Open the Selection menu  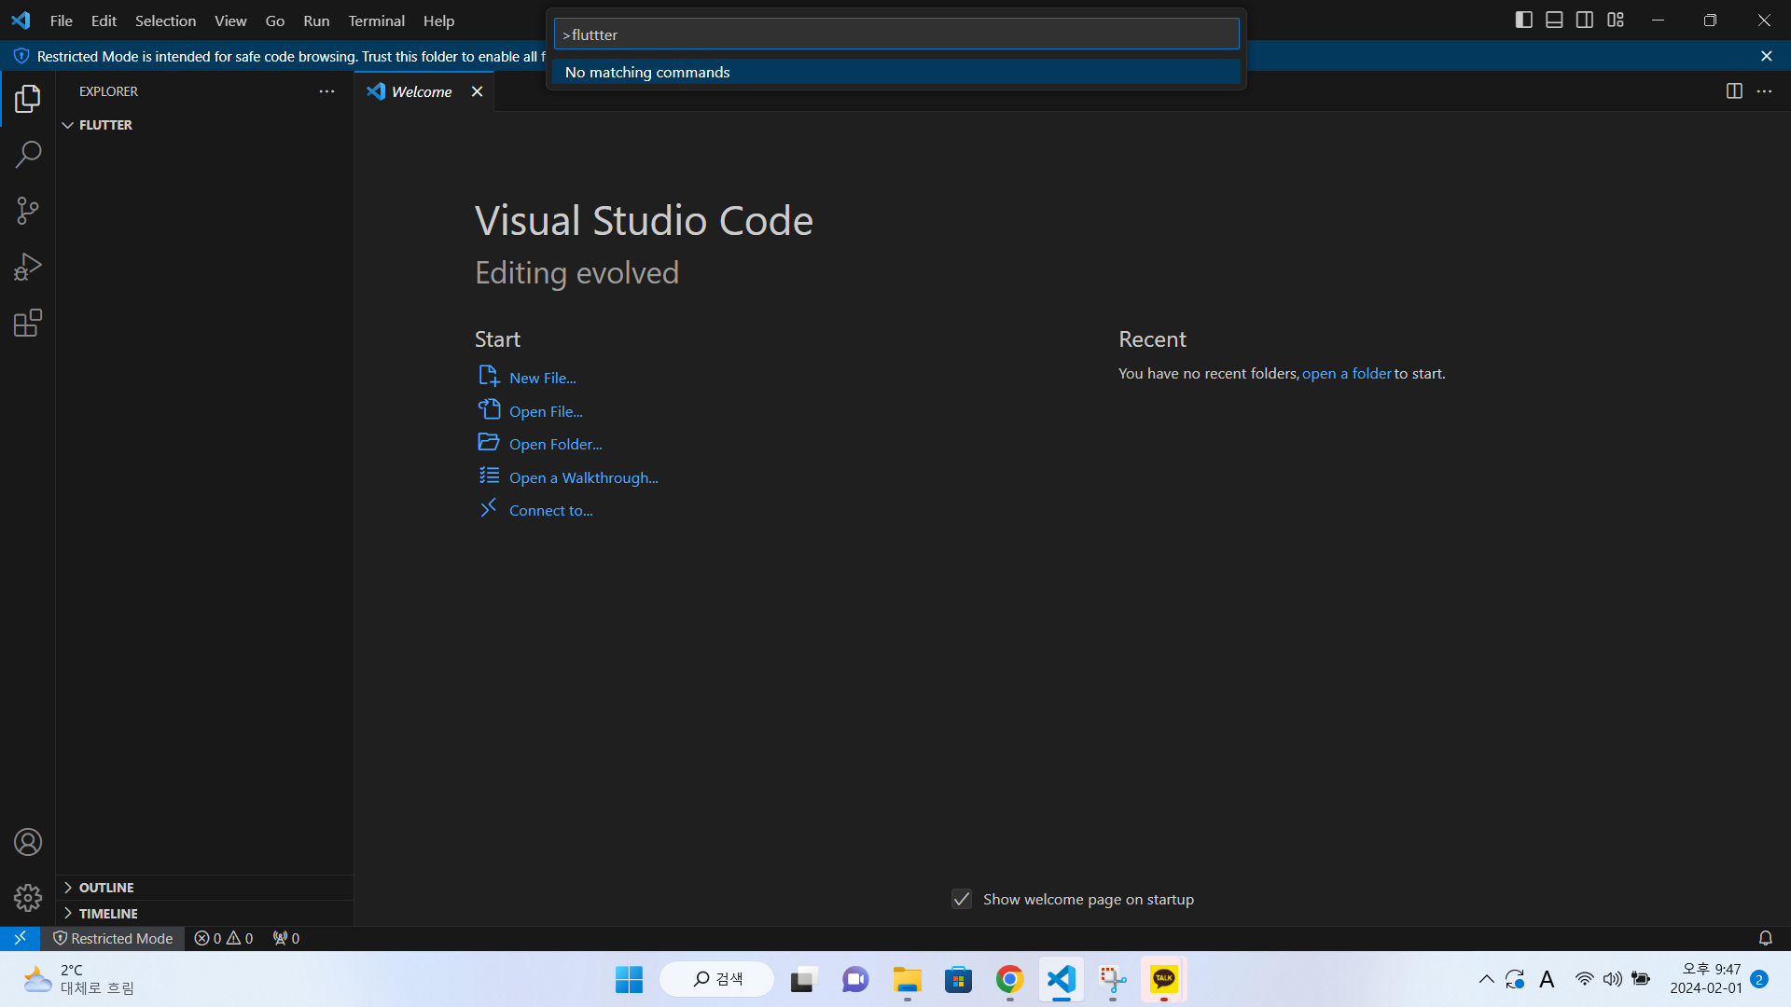[x=166, y=21]
